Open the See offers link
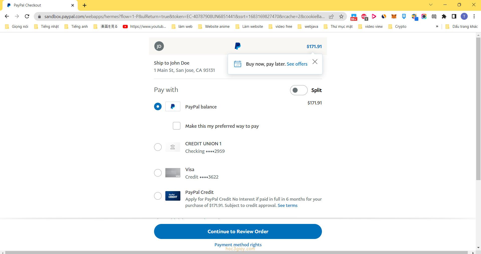The width and height of the screenshot is (481, 254). pyautogui.click(x=297, y=64)
